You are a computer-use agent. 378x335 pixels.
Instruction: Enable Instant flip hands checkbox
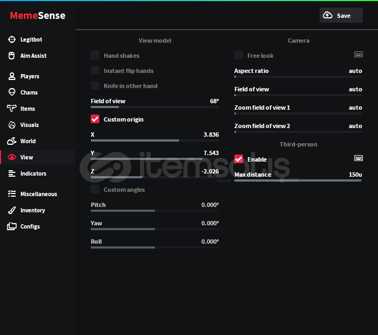[x=95, y=70]
